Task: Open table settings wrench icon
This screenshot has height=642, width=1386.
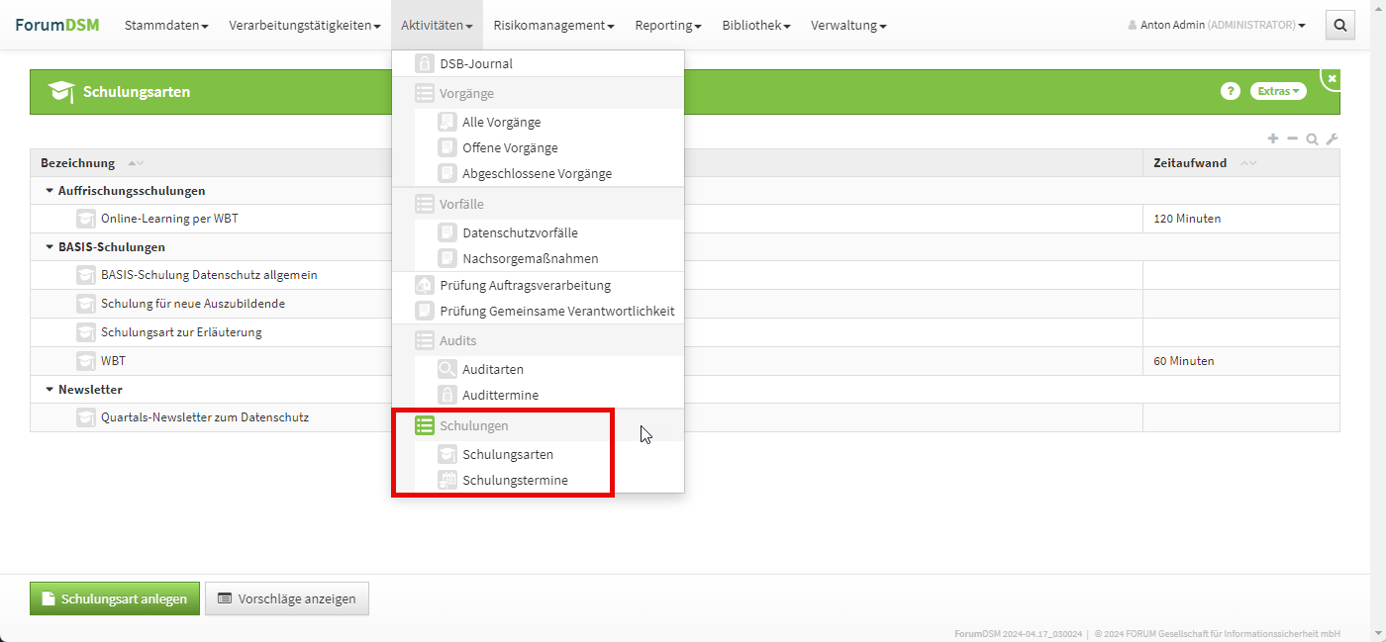Action: tap(1332, 139)
